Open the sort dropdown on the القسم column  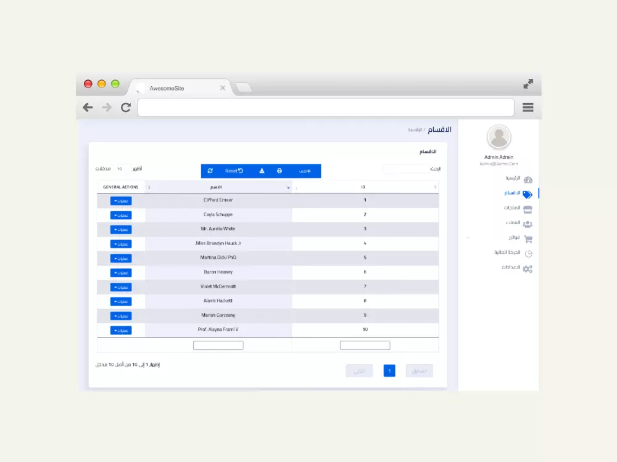(x=288, y=186)
